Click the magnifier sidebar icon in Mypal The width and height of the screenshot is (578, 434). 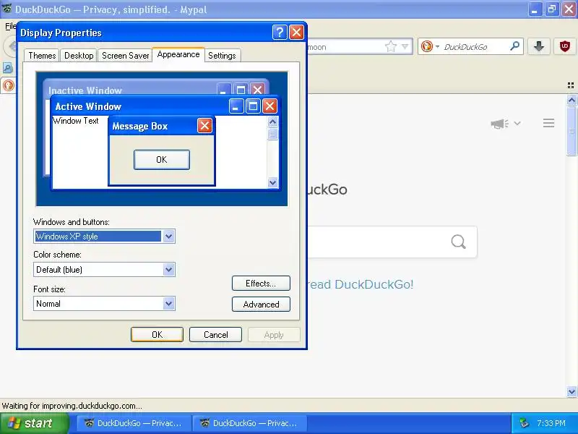coord(7,67)
